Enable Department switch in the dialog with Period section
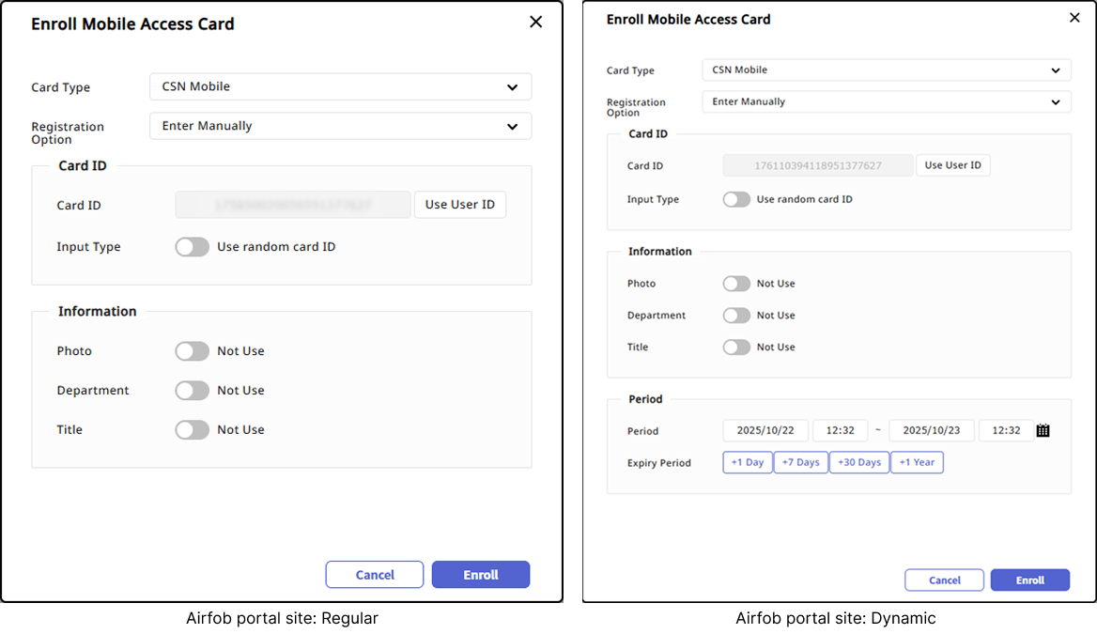The width and height of the screenshot is (1097, 634). click(736, 316)
